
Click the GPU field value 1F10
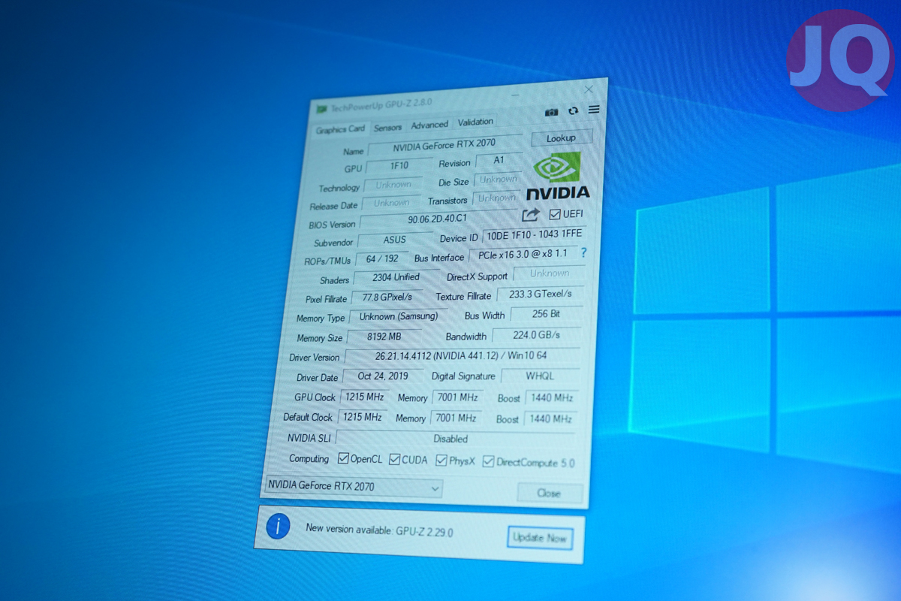coord(399,165)
